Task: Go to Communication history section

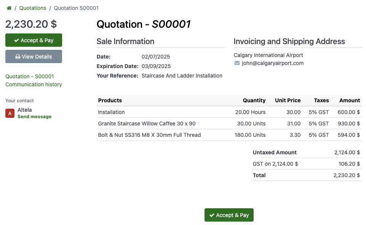Action: [34, 84]
